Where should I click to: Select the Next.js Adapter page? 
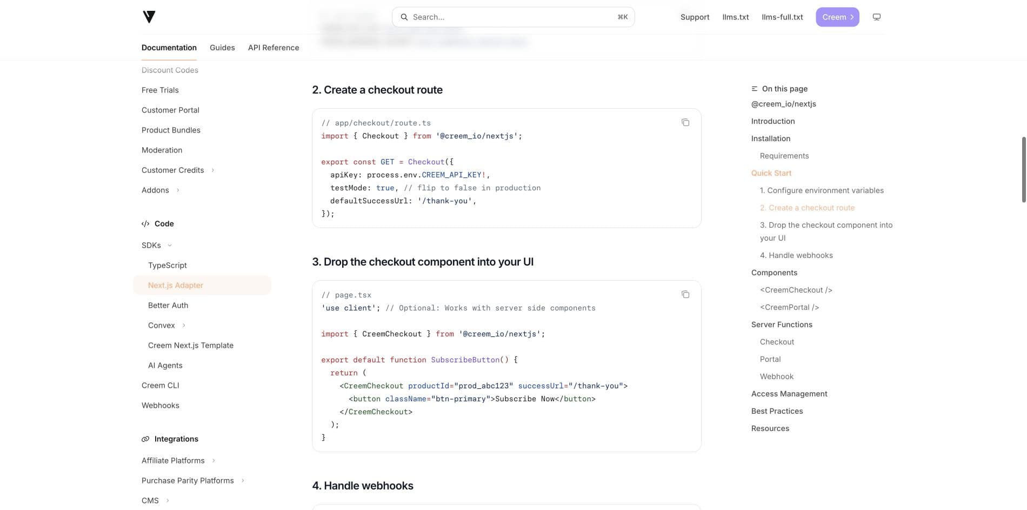pyautogui.click(x=202, y=286)
